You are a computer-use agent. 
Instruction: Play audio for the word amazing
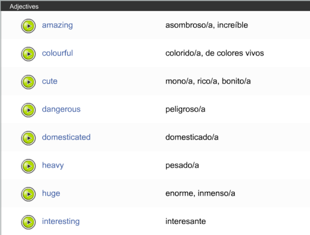pyautogui.click(x=28, y=26)
